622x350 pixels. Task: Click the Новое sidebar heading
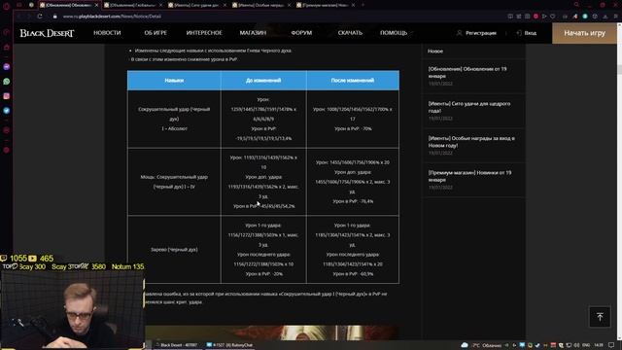pyautogui.click(x=435, y=52)
